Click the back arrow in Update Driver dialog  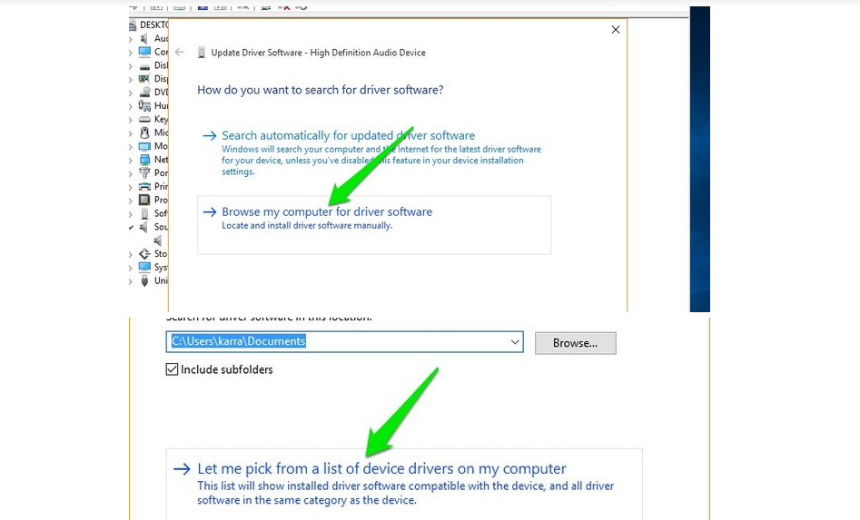point(180,53)
